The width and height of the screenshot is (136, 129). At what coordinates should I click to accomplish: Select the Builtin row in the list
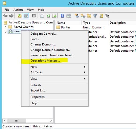(95, 27)
